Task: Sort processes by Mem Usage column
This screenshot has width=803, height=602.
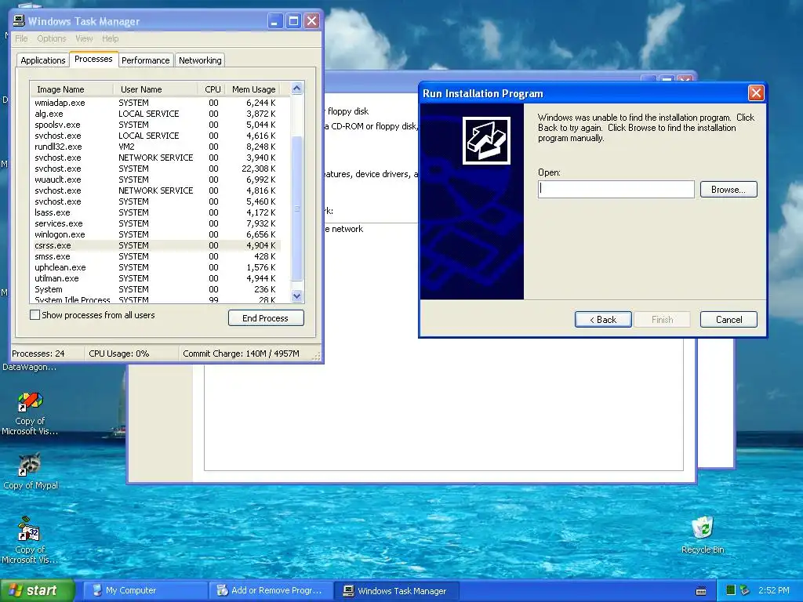Action: (x=253, y=89)
